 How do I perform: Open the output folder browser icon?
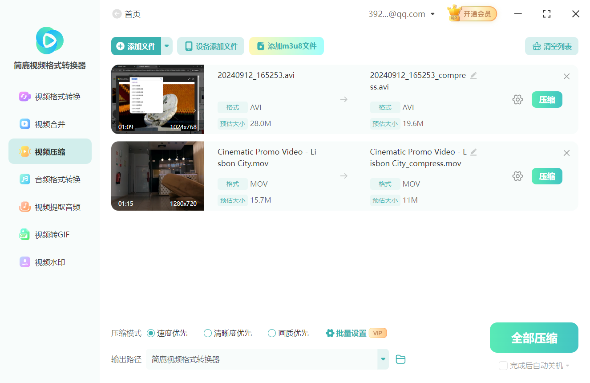400,359
